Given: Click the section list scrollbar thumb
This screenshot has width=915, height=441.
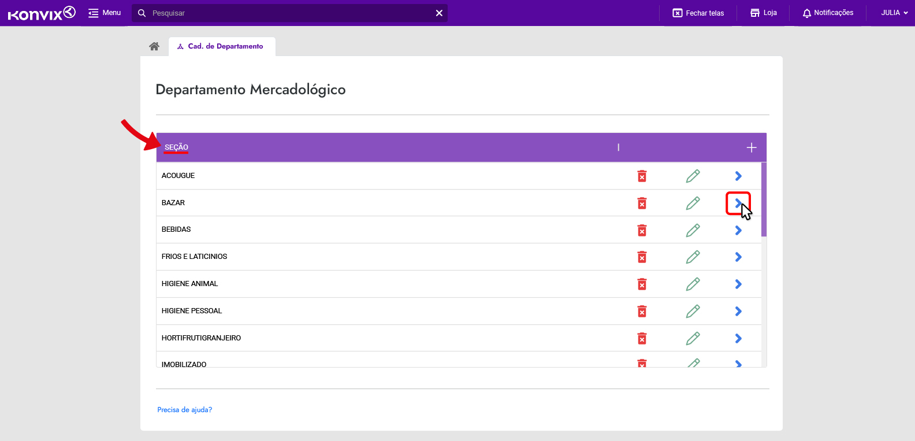Looking at the screenshot, I should tap(764, 200).
